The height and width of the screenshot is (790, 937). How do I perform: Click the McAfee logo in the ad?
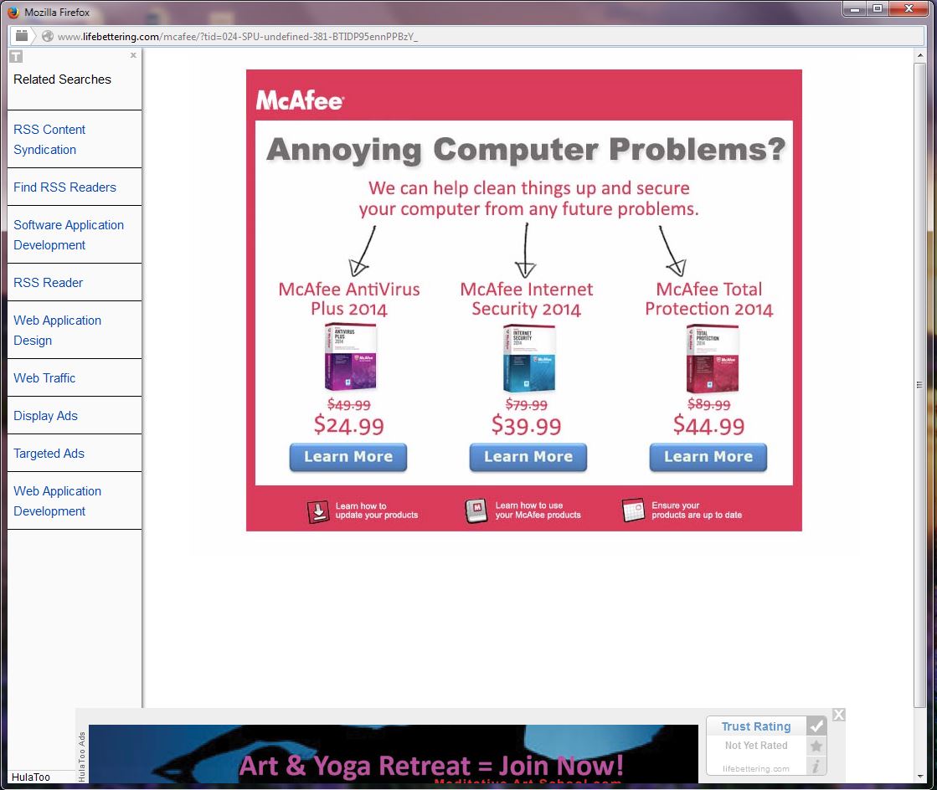300,100
